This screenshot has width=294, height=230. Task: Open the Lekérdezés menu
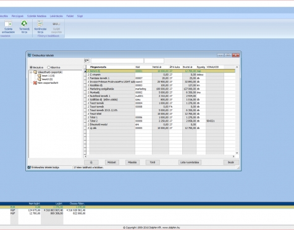click(x=56, y=16)
